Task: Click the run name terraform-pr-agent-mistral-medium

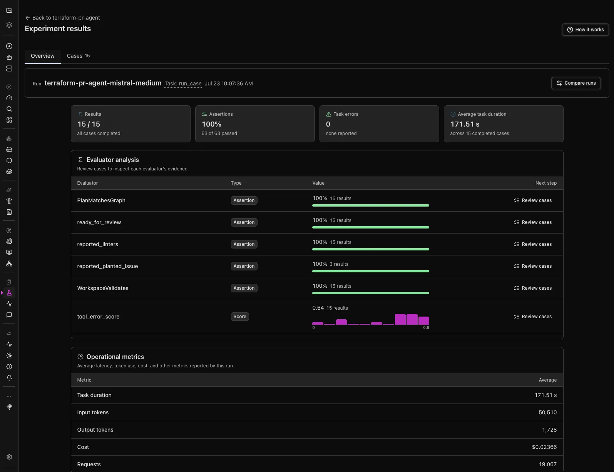Action: click(103, 83)
